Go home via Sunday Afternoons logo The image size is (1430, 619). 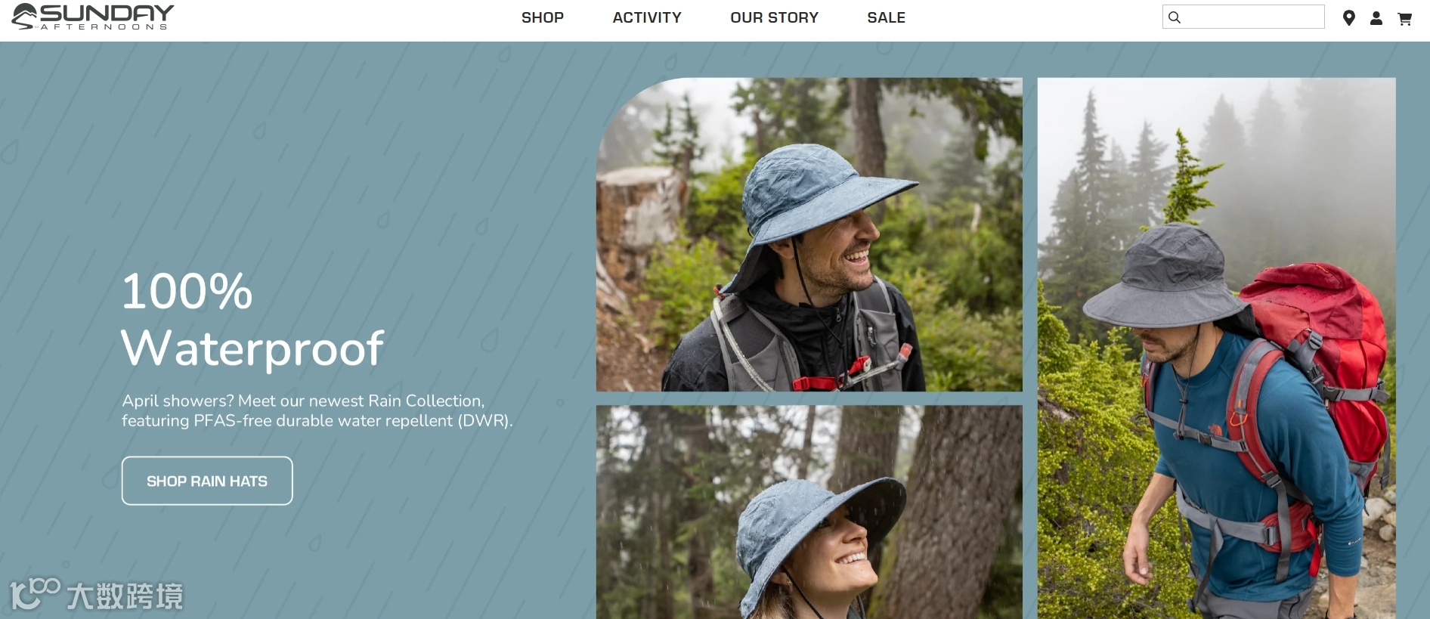(x=93, y=17)
